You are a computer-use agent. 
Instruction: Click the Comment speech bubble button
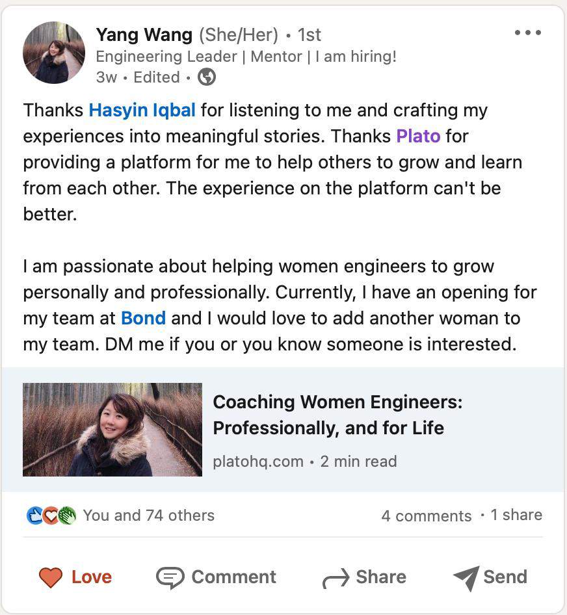point(217,577)
